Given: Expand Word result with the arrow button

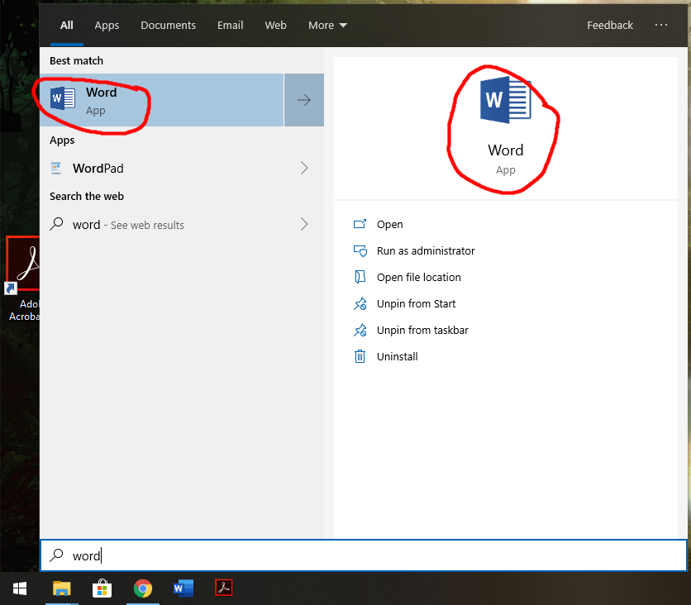Looking at the screenshot, I should point(304,100).
